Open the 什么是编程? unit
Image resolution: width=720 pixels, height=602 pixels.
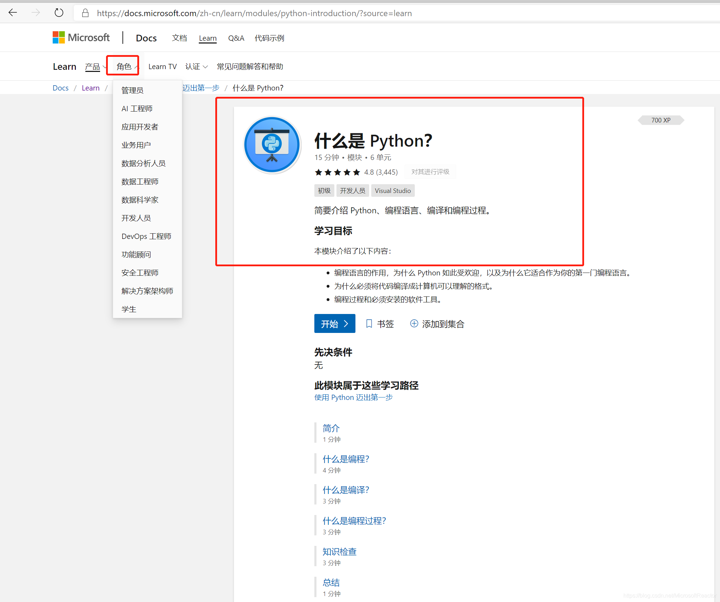pos(346,459)
